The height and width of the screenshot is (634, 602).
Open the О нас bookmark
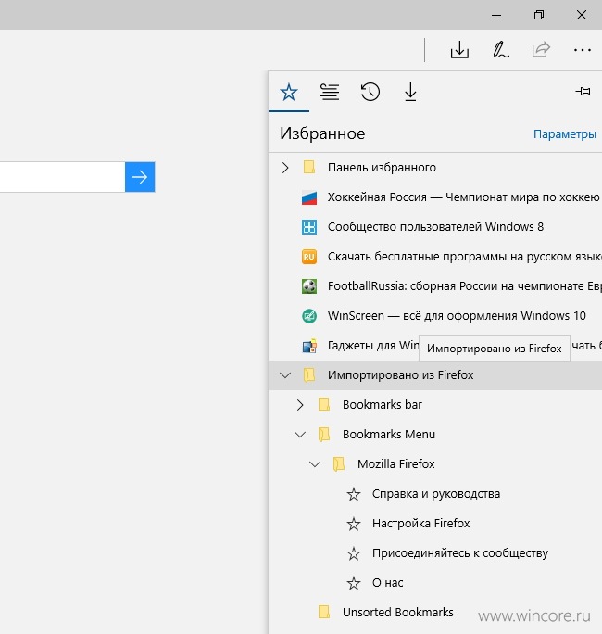click(387, 583)
